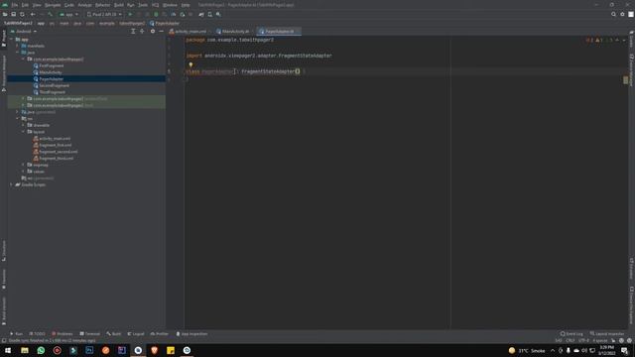Open the Device Manager toolbar icon

pyautogui.click(x=201, y=14)
